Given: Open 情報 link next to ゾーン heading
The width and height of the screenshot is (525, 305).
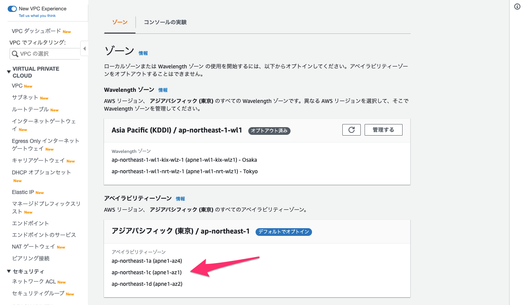Looking at the screenshot, I should click(x=143, y=53).
